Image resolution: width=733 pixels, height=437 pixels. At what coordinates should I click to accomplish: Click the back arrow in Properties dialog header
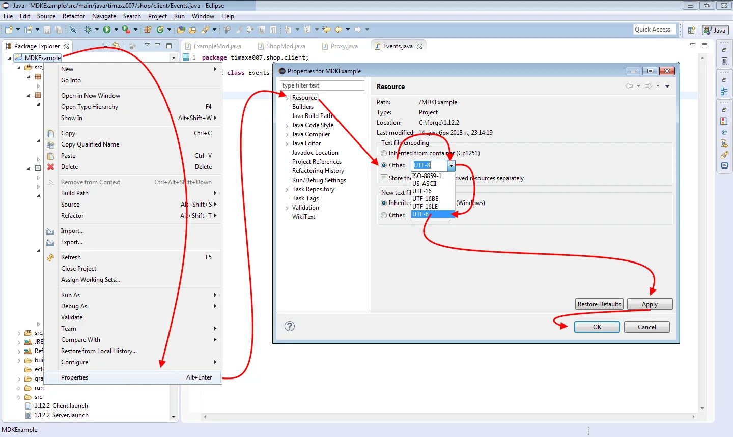[x=629, y=86]
